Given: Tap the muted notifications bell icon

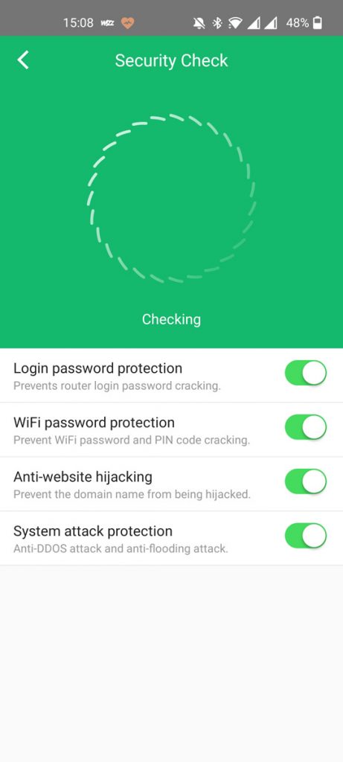Looking at the screenshot, I should pos(199,23).
